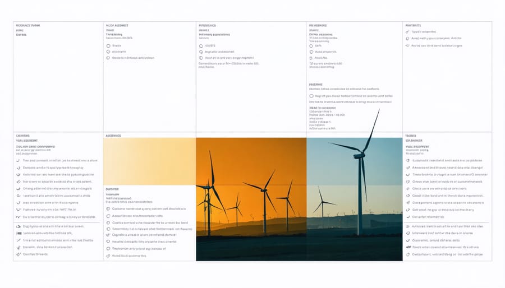
Task: Click the last checkmark icon in bottom-left checklist
Action: (x=18, y=254)
